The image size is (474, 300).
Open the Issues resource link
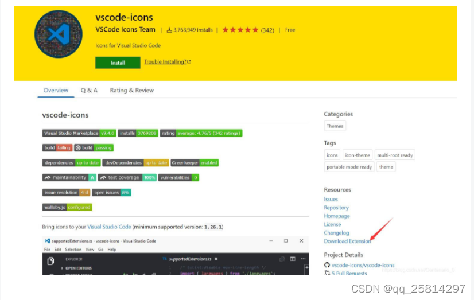click(331, 199)
